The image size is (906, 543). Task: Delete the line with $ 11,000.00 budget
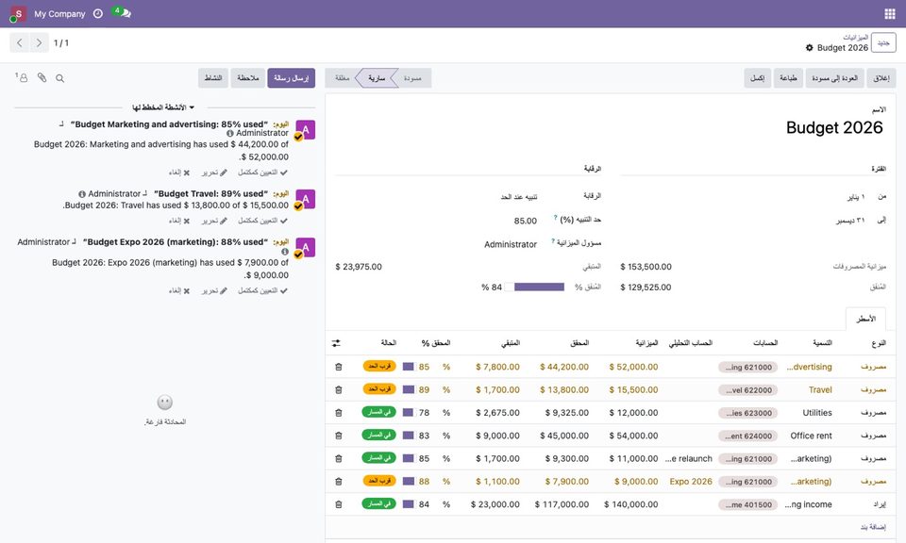(339, 458)
